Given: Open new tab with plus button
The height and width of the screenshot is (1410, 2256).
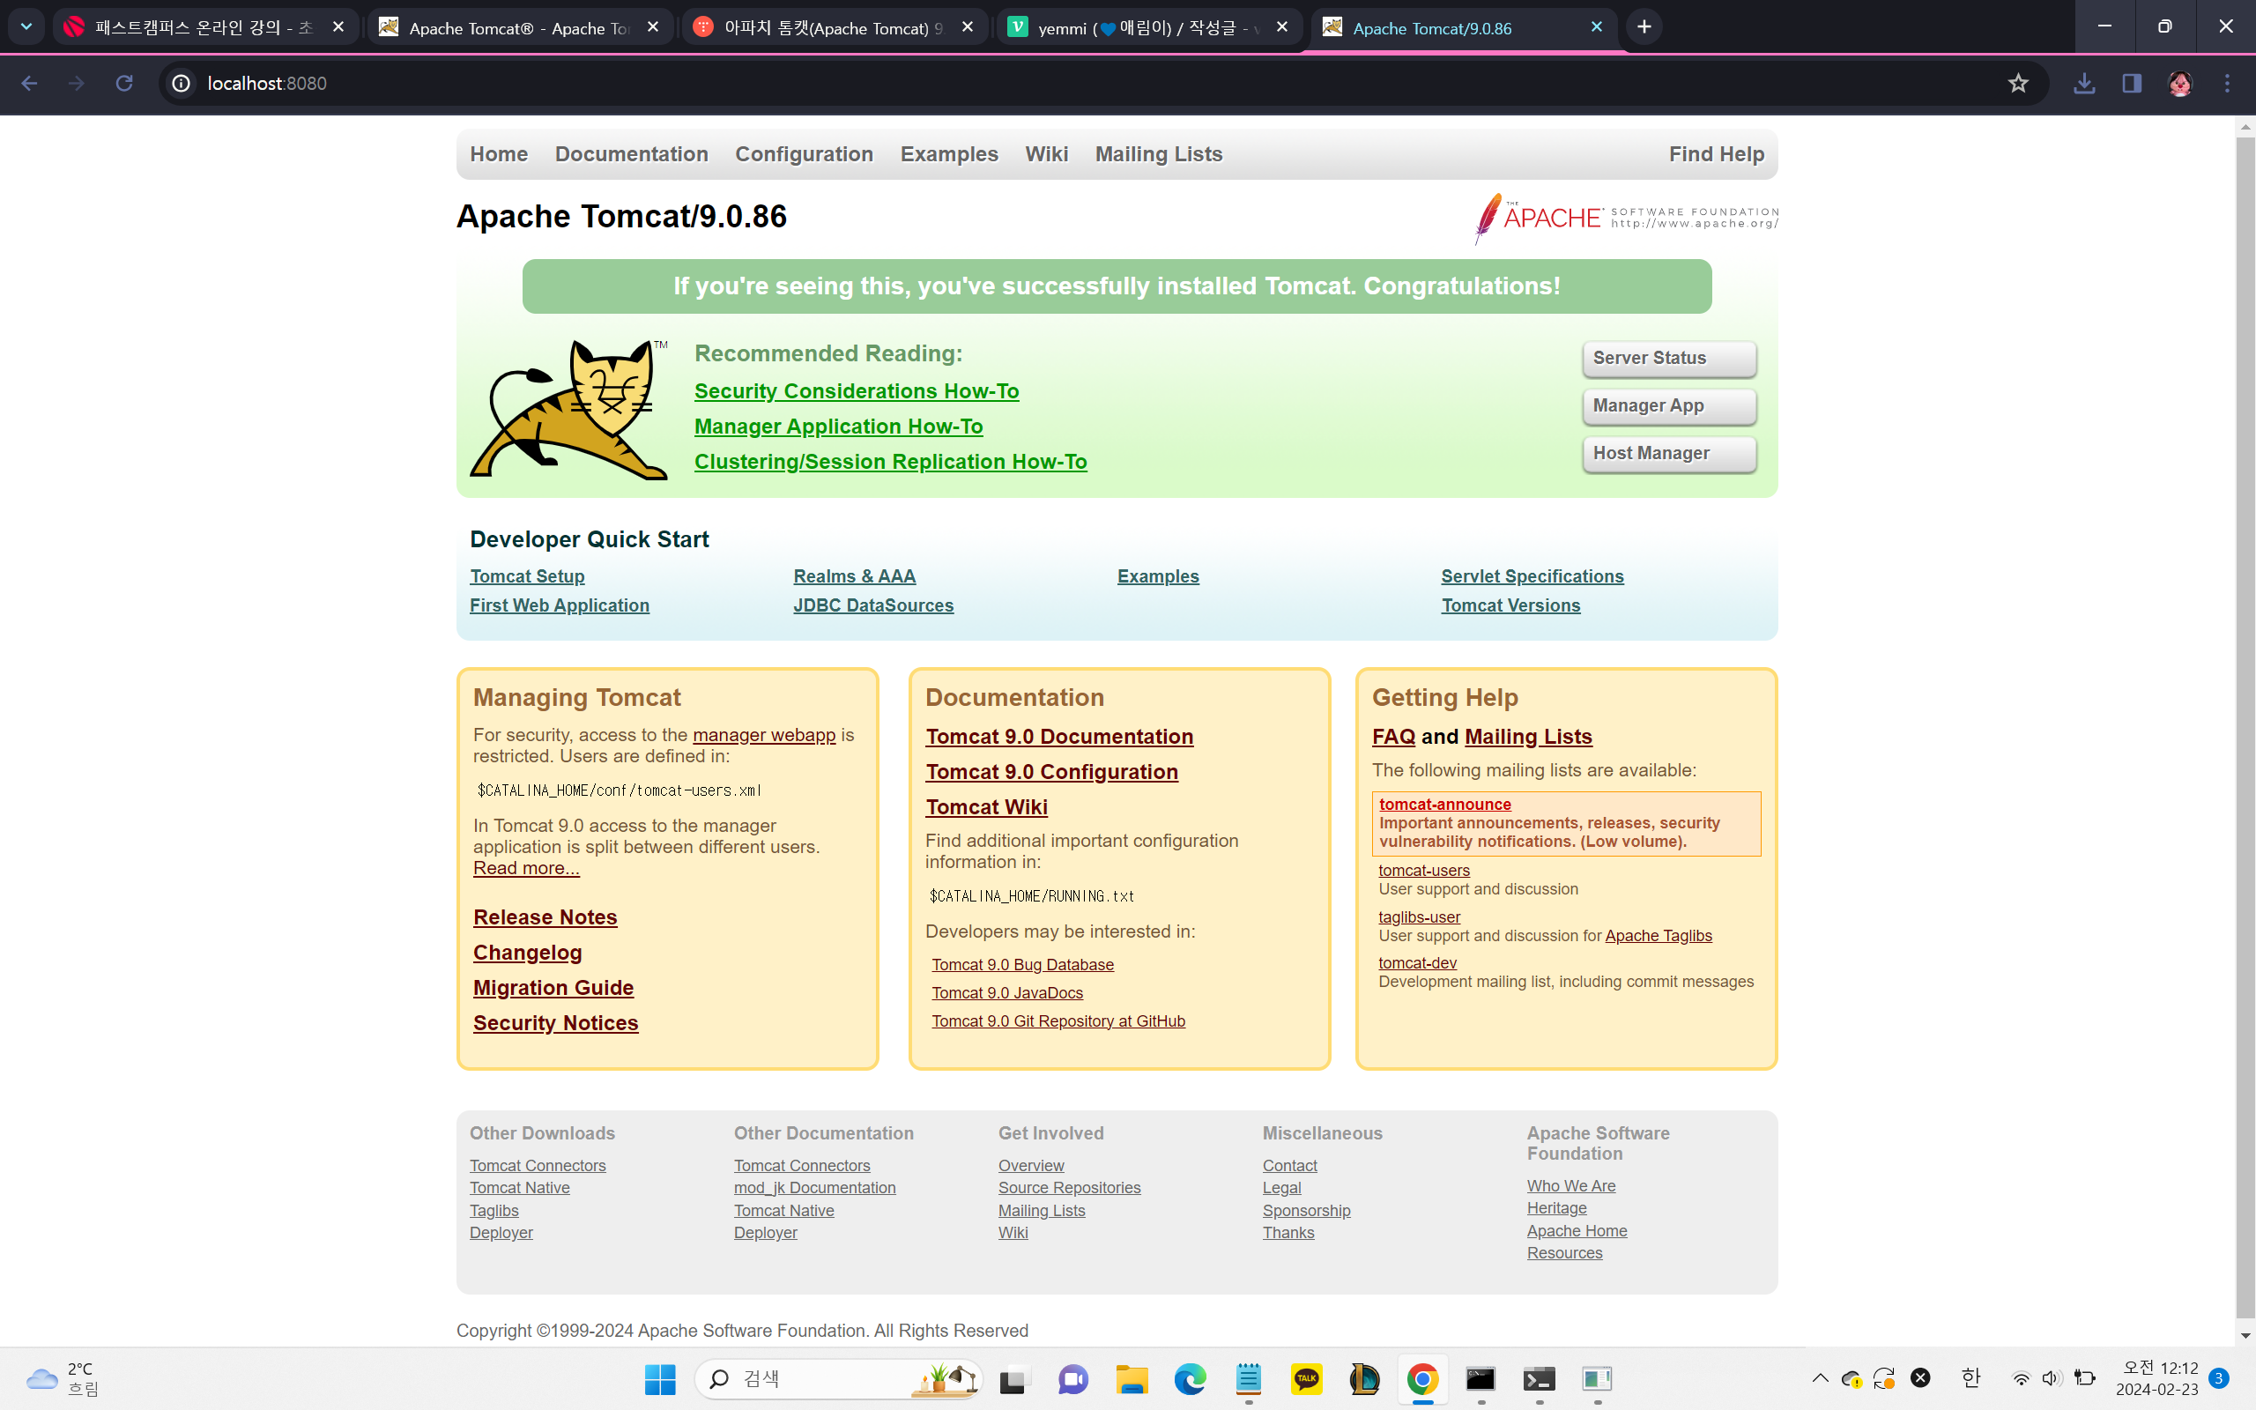Looking at the screenshot, I should point(1644,27).
